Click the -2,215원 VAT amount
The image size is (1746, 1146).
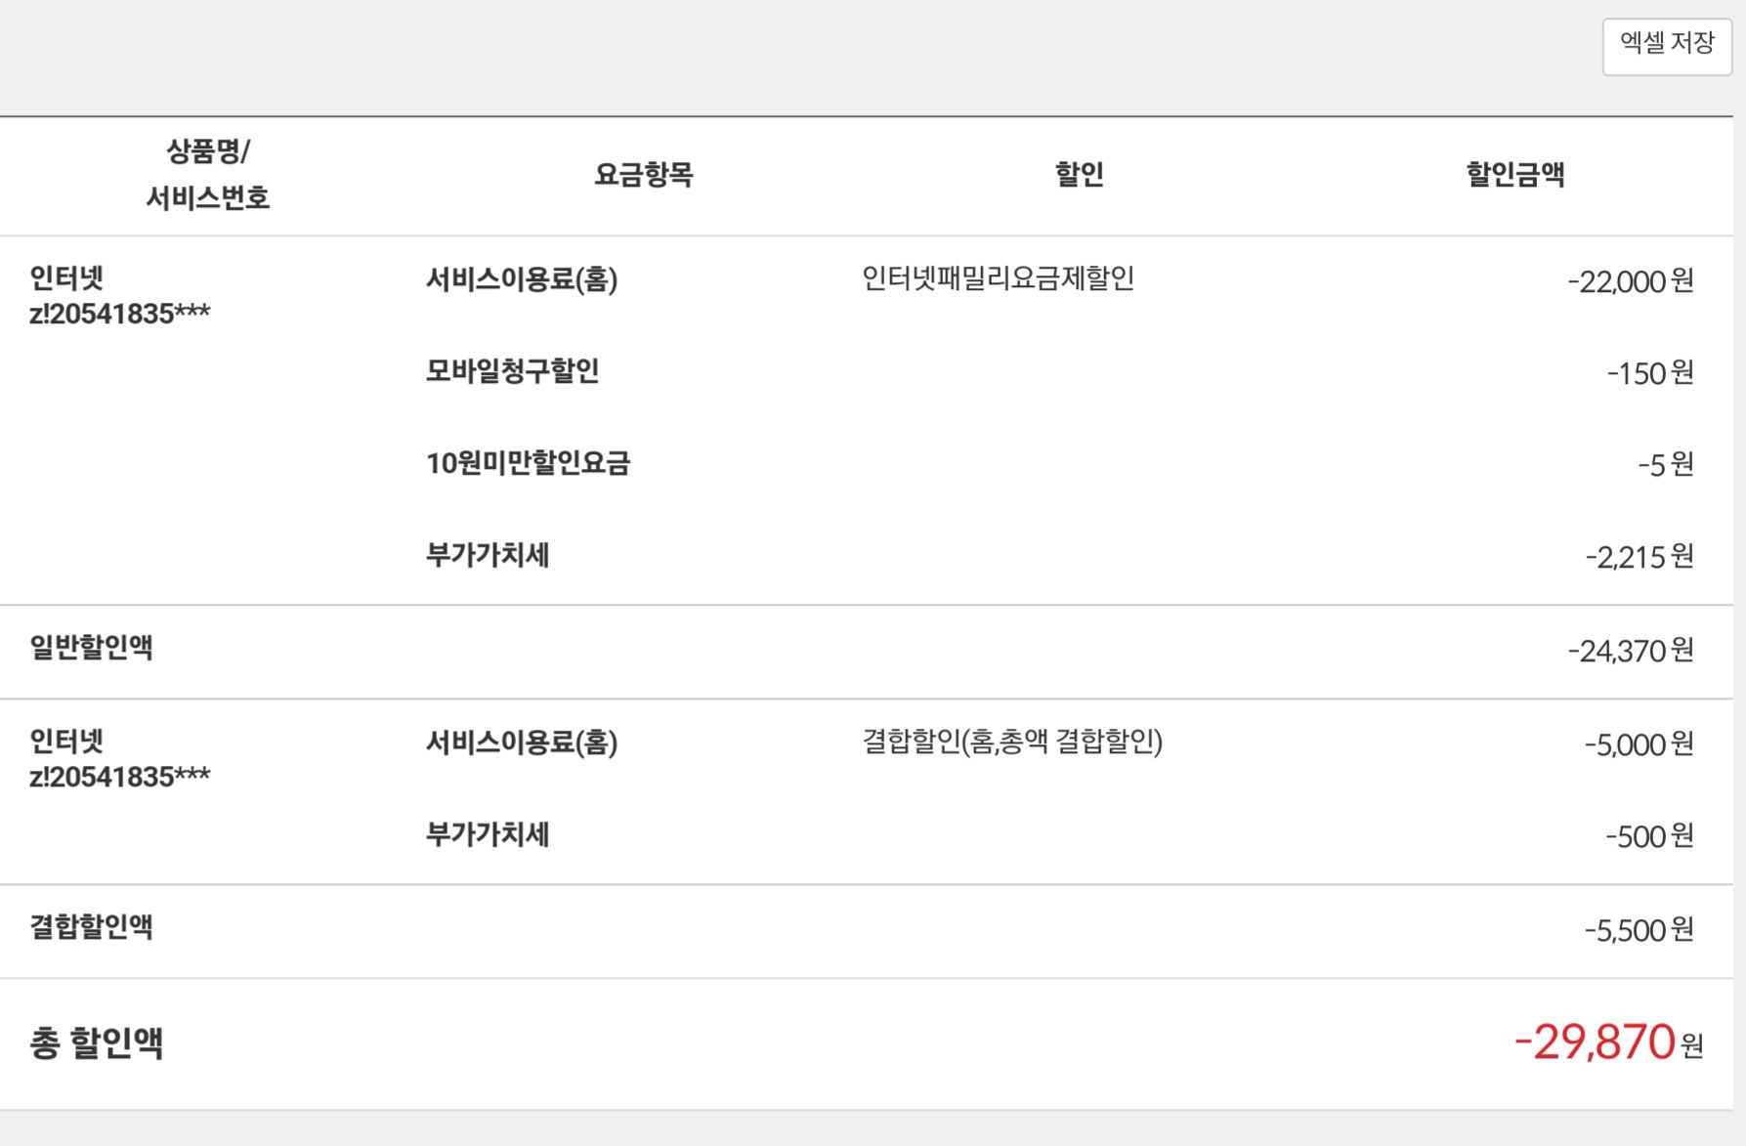(1640, 557)
